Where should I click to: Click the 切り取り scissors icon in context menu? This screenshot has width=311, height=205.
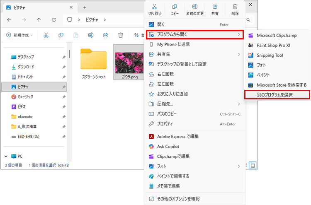click(x=154, y=7)
